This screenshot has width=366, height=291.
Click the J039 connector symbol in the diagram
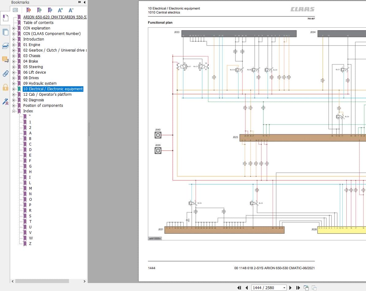coord(158,150)
